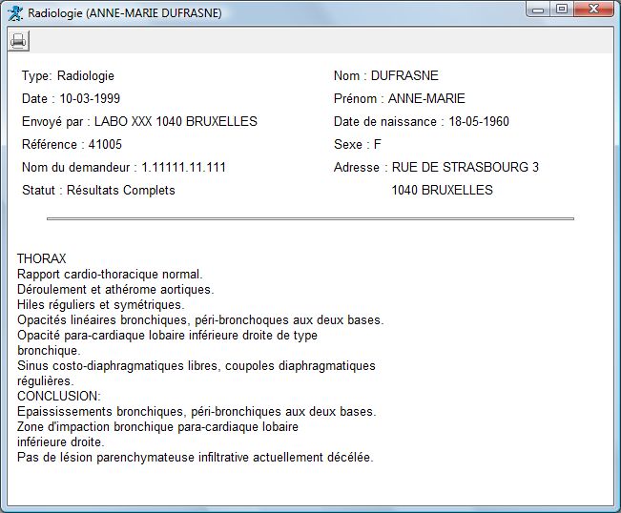Screen dimensions: 621x513
Task: Click the window title 'Radiologie (ANNE-MARIE DUFRASNE)'
Action: coord(124,13)
